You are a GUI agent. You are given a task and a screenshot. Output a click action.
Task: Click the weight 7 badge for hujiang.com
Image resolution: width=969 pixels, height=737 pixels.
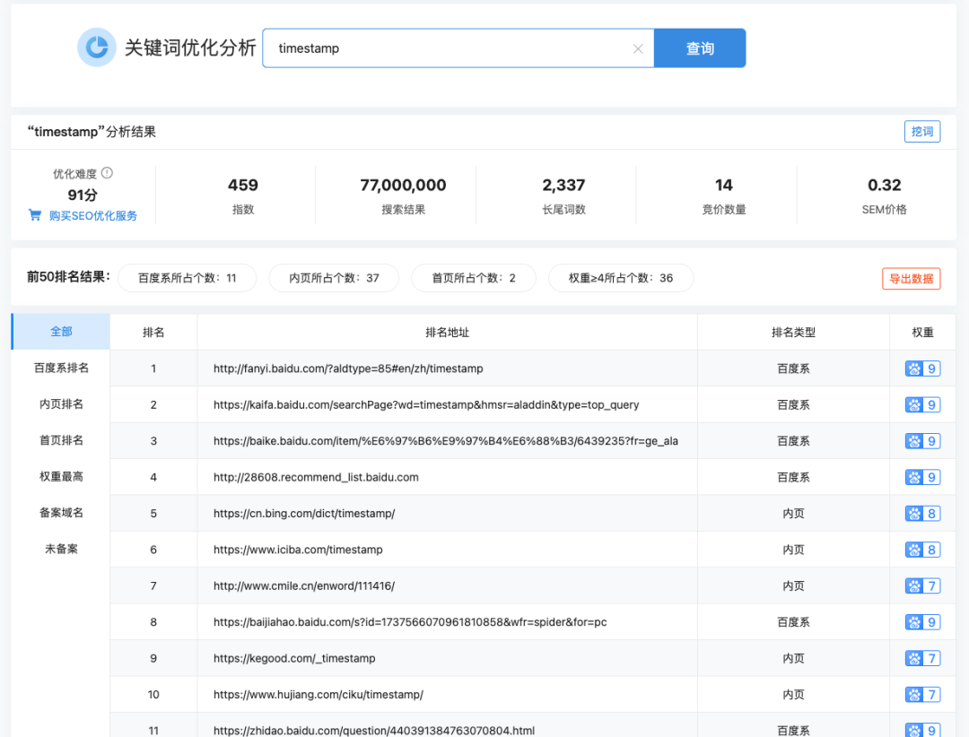point(922,694)
